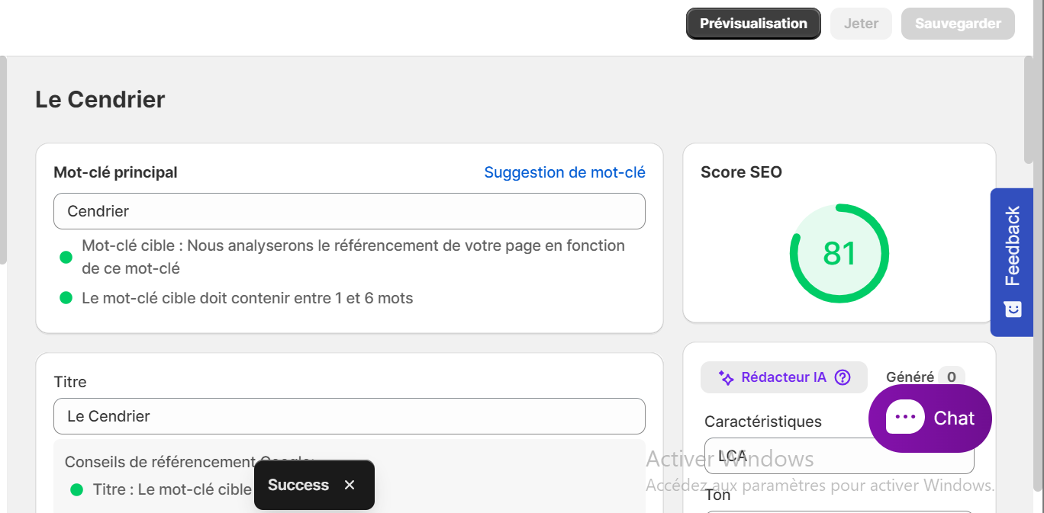Open the purple Chat widget
Viewport: 1044px width, 513px height.
pyautogui.click(x=930, y=418)
